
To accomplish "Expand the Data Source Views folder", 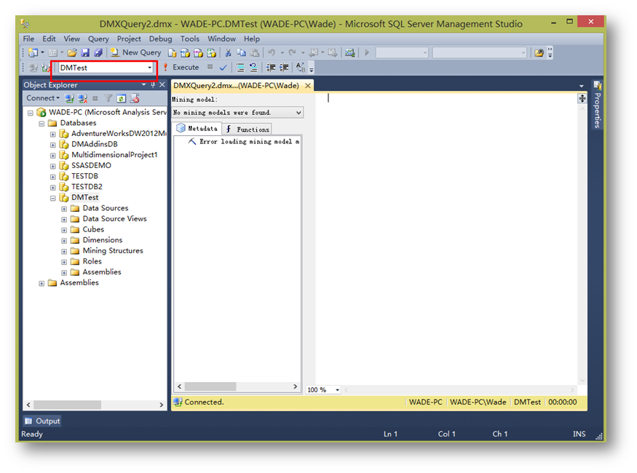I will click(x=64, y=219).
